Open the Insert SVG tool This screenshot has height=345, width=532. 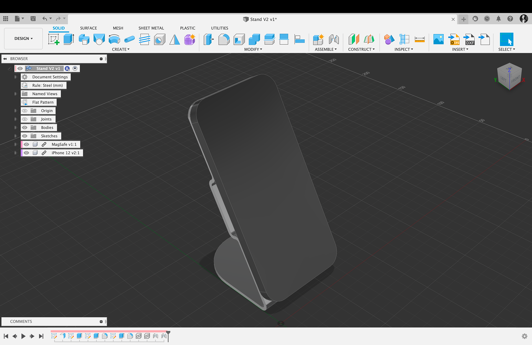point(454,39)
